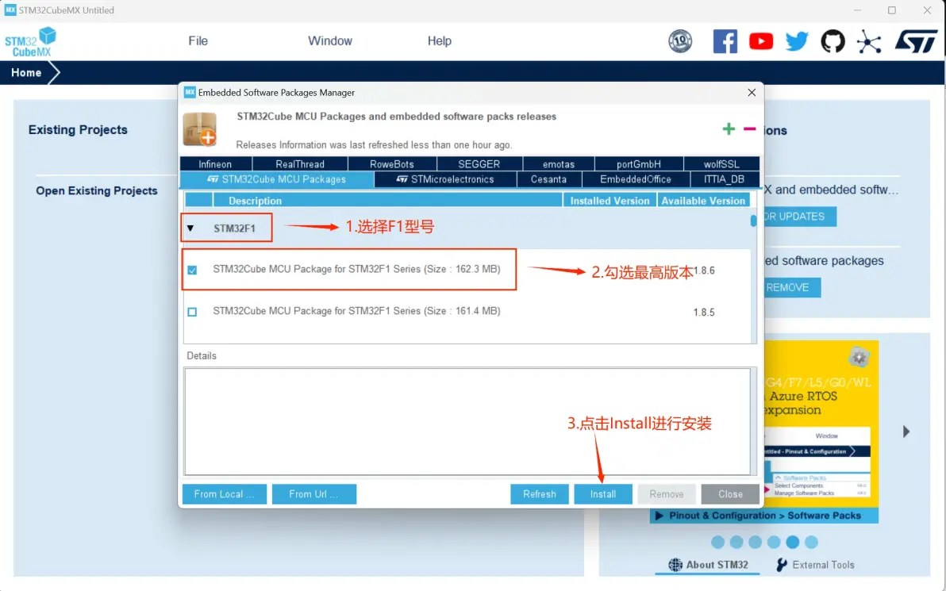Open the YouTube icon link
Image resolution: width=946 pixels, height=591 pixels.
tap(761, 41)
